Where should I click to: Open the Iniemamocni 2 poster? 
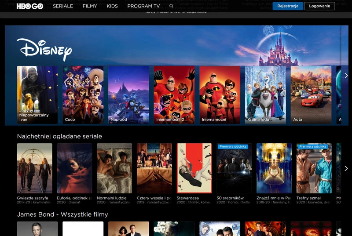coord(174,94)
